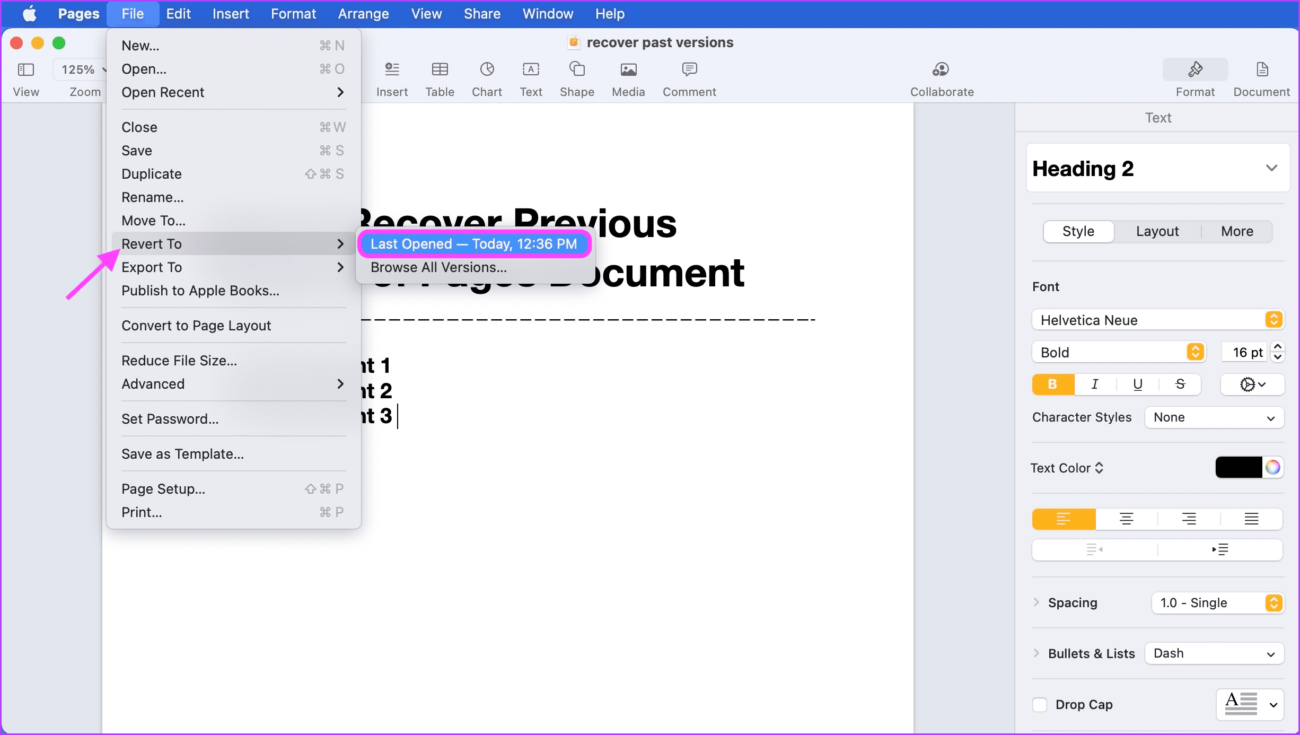Open the color wheel next to Text Color
1300x735 pixels.
(x=1272, y=467)
